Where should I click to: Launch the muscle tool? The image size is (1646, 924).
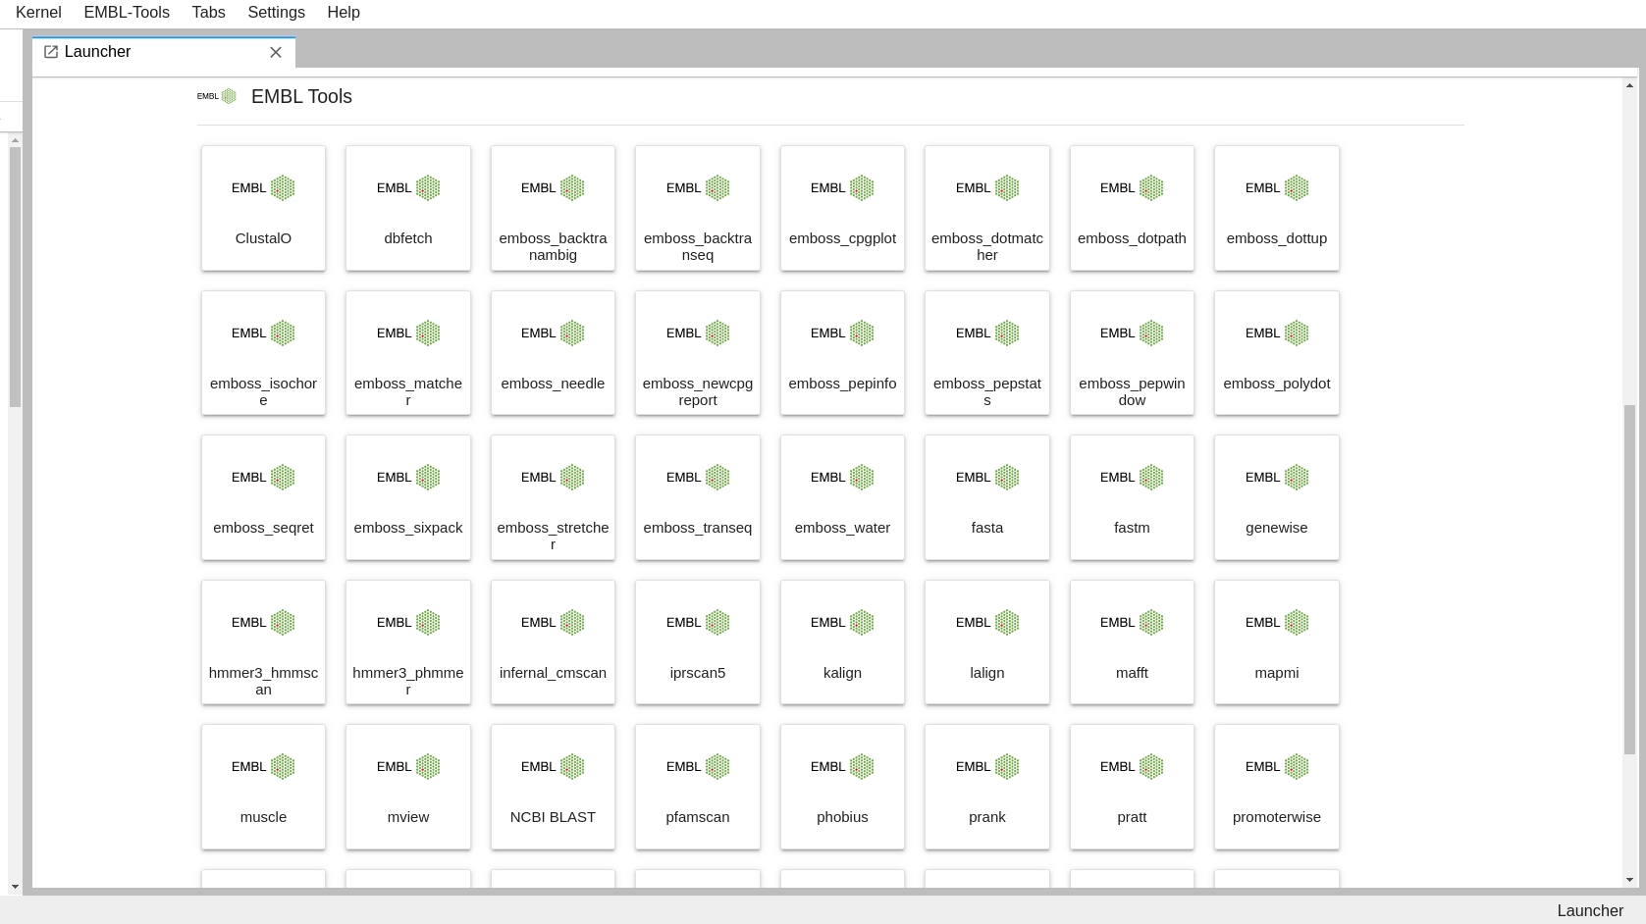[x=263, y=787]
